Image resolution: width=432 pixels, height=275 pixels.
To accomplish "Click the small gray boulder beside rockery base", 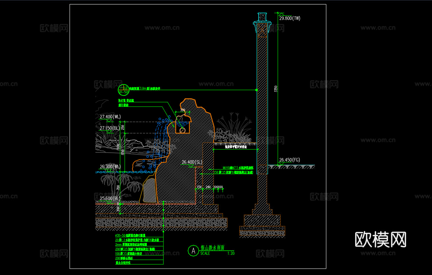I will tap(149, 191).
